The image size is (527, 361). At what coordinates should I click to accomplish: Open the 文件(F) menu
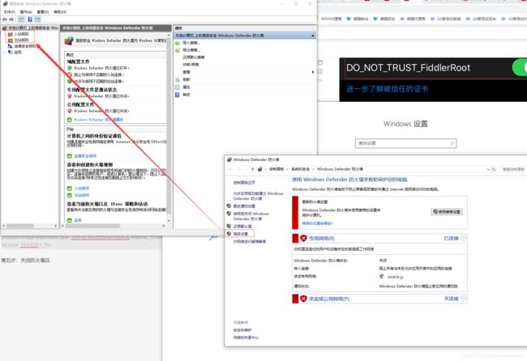click(x=9, y=12)
